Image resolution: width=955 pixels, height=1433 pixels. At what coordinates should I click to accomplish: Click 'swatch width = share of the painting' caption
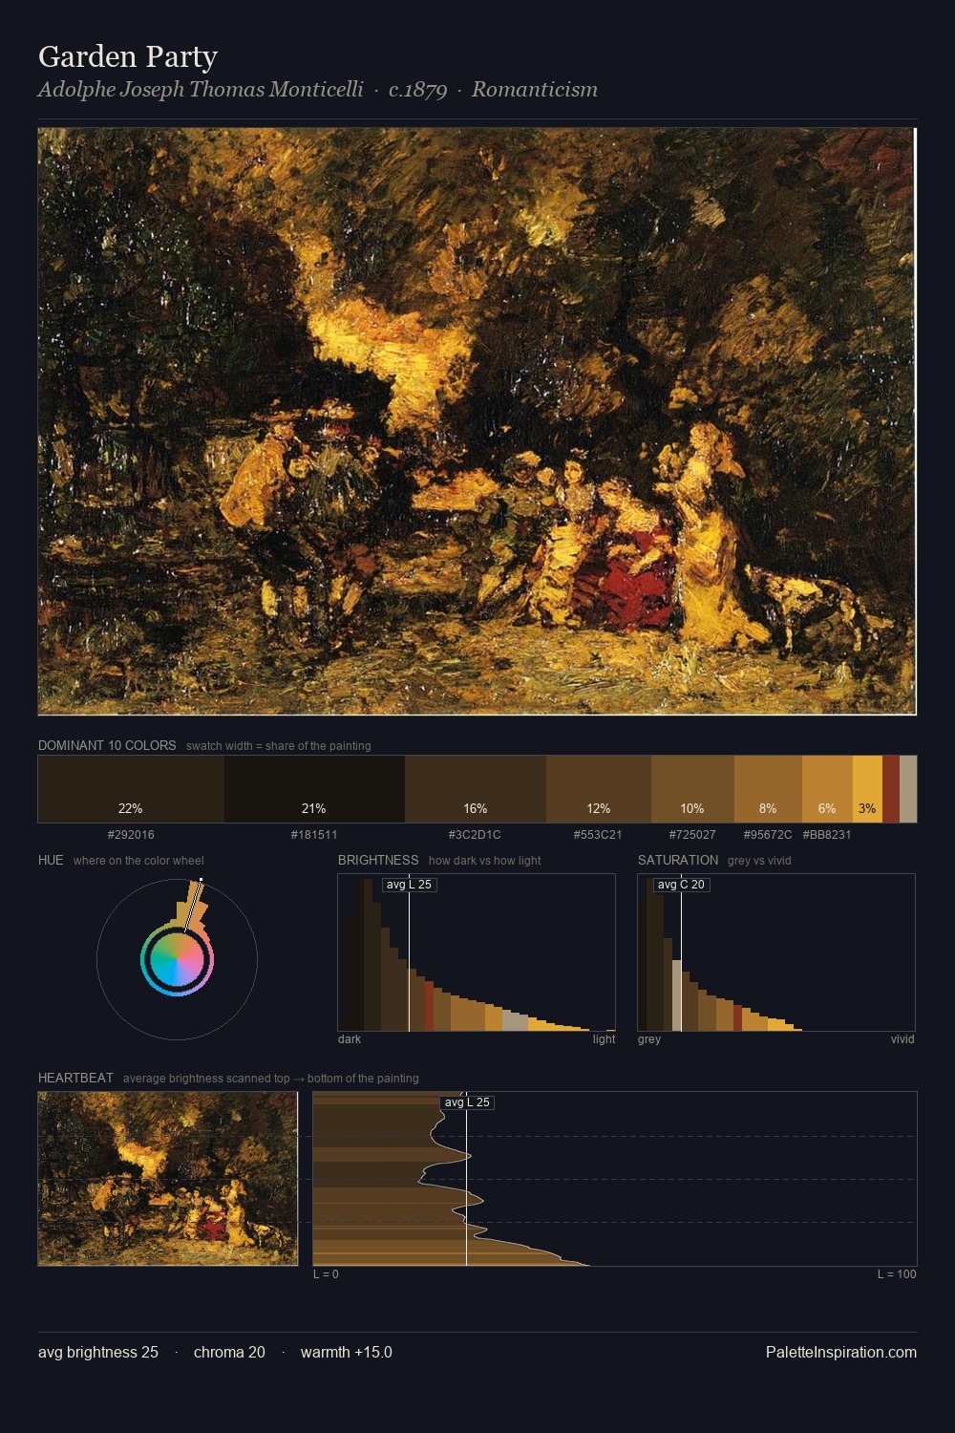click(279, 746)
